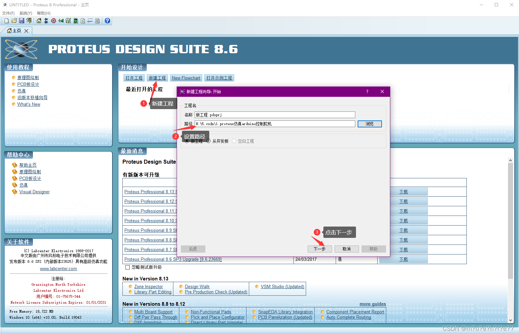Open the Proteus Professional 8.12 link

[x=150, y=201]
